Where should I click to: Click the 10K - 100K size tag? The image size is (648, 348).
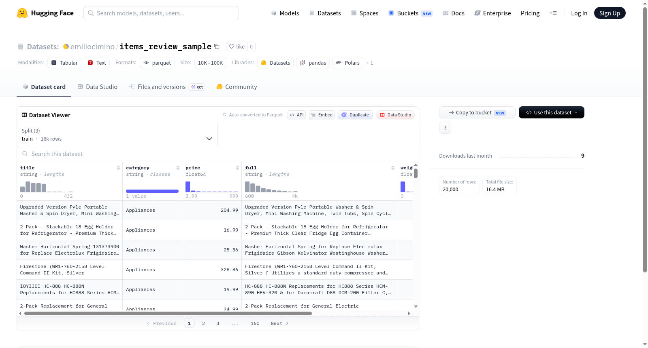click(x=210, y=63)
